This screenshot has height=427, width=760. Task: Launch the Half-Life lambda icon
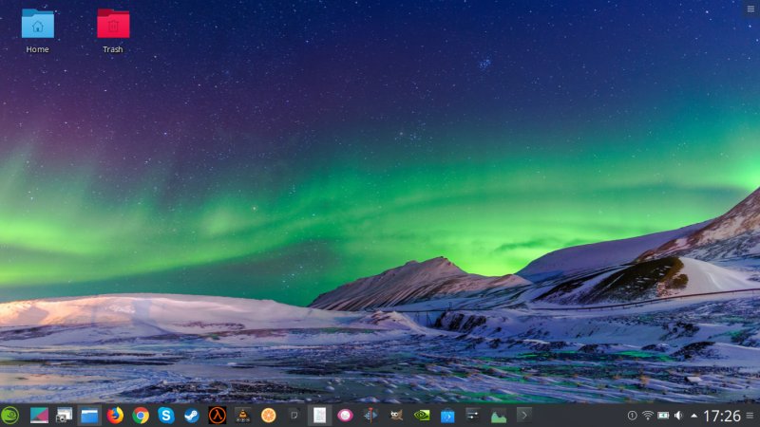[x=218, y=416]
